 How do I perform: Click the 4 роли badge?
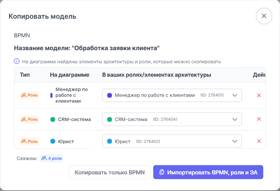[51, 158]
